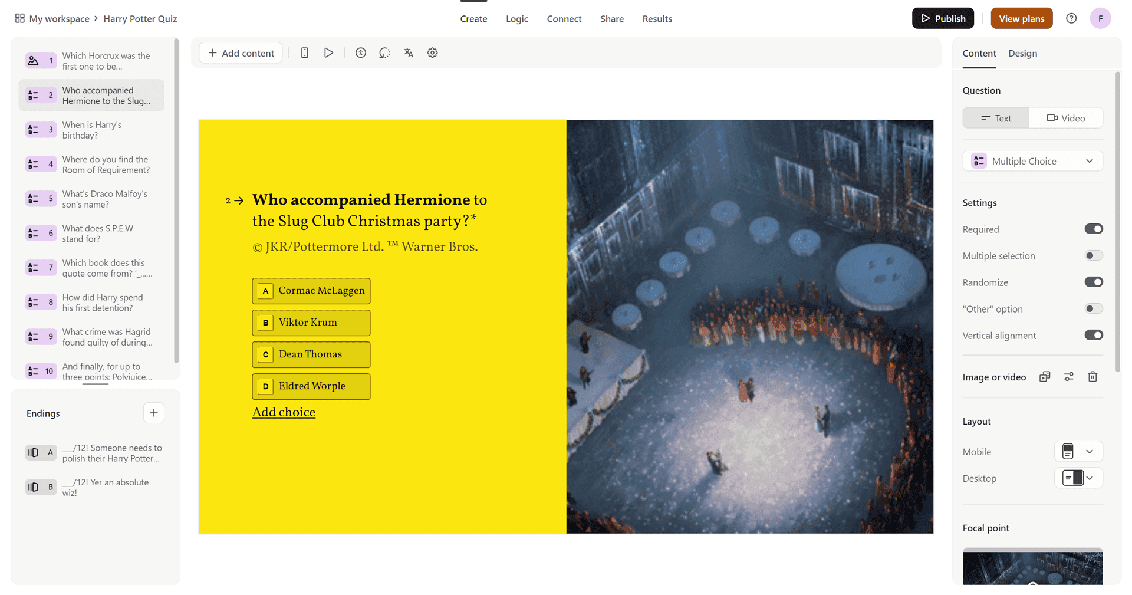Screen dimensions: 1132x595
Task: Click the question title text field
Action: click(x=370, y=211)
